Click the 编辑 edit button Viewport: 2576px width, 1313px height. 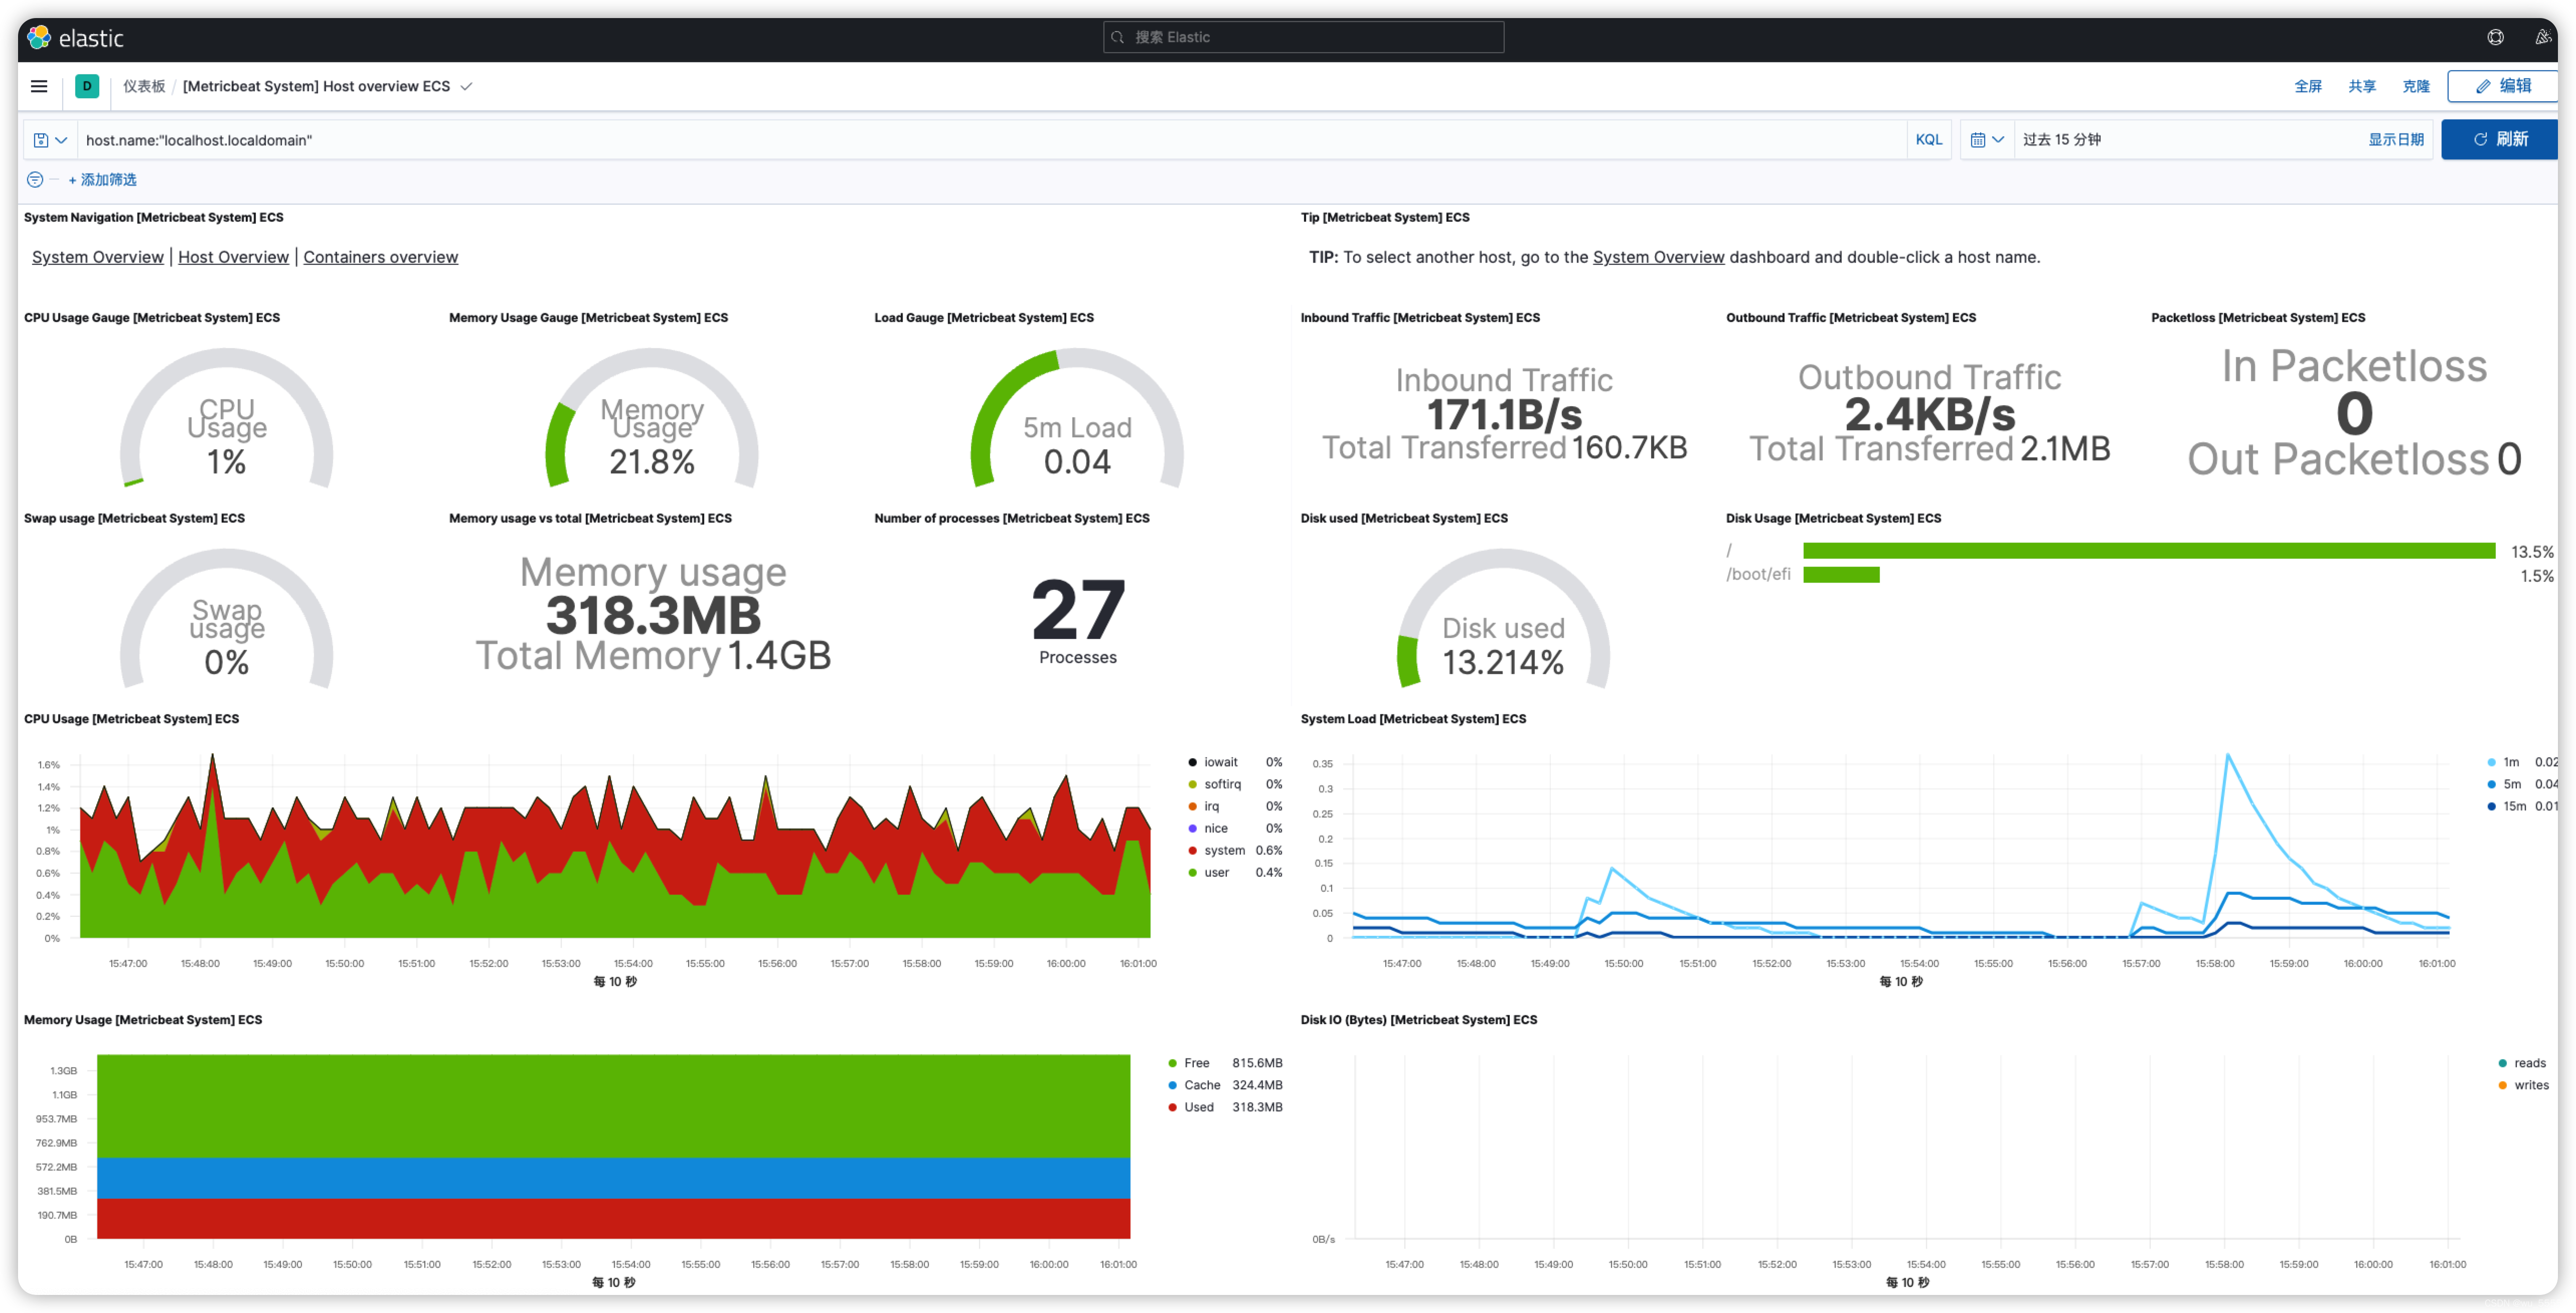(x=2502, y=86)
